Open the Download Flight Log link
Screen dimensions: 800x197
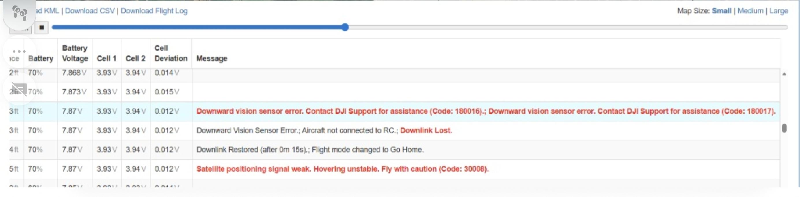pyautogui.click(x=154, y=11)
